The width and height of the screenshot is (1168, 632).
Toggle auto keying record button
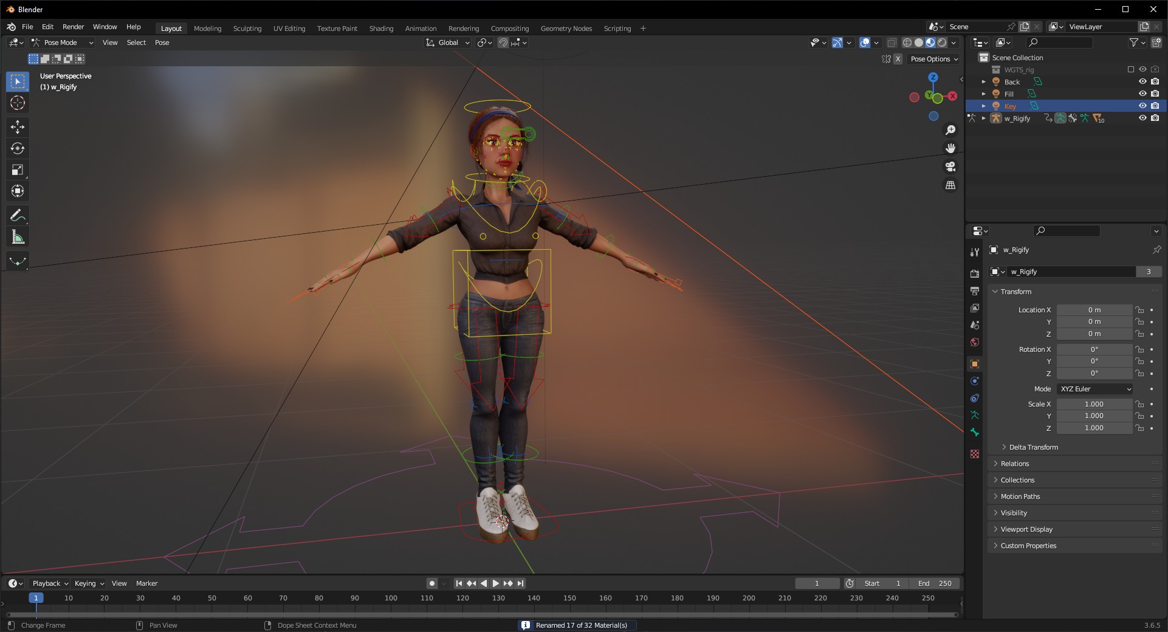tap(432, 583)
